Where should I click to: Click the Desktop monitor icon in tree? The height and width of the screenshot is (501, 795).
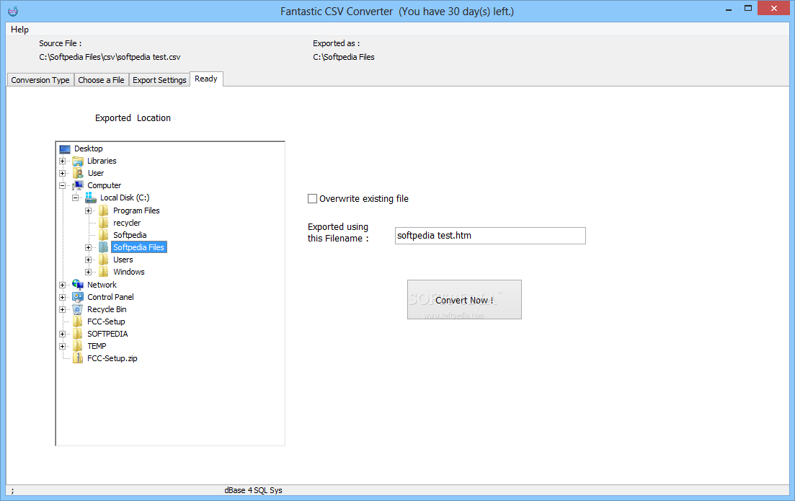65,149
